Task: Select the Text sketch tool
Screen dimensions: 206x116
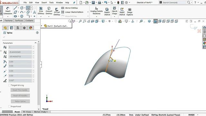Action: coord(34,12)
